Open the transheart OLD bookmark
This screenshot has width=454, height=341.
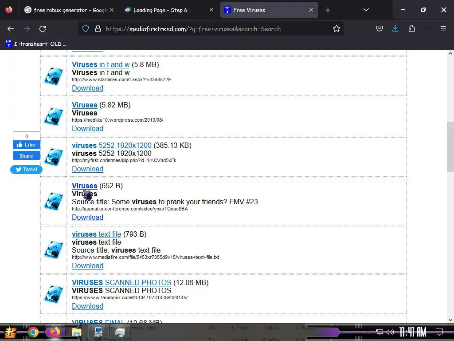pos(36,44)
